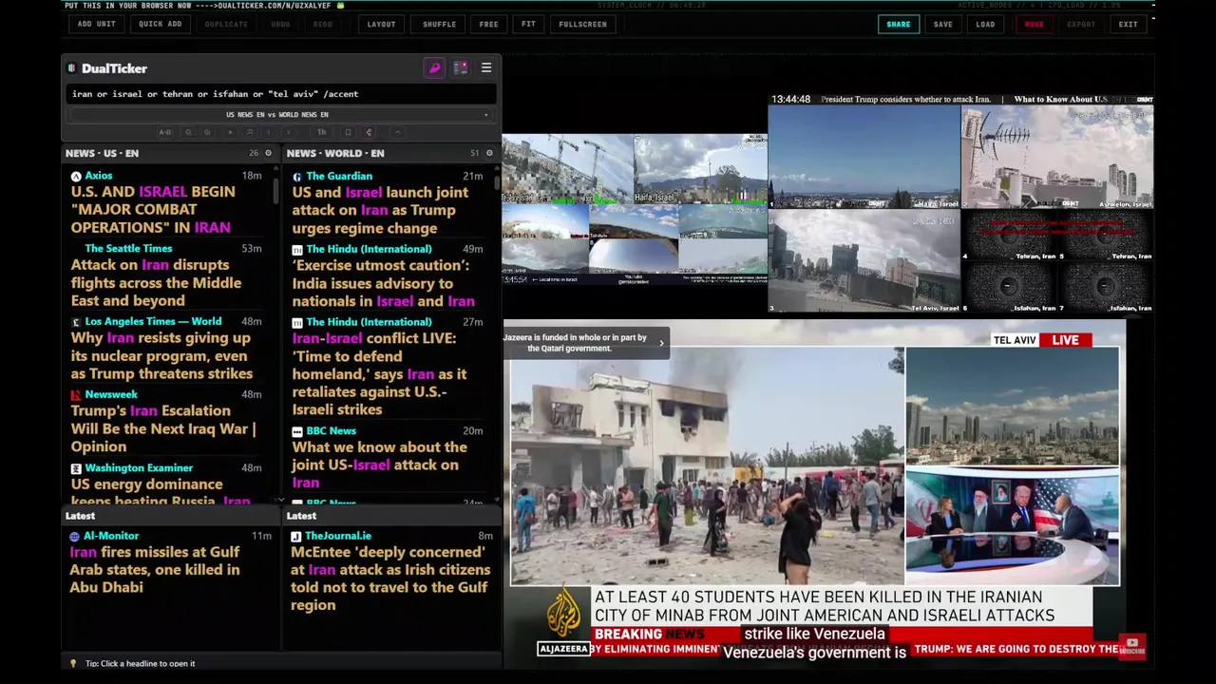1216x684 pixels.
Task: Click the search query input field
Action: click(281, 94)
